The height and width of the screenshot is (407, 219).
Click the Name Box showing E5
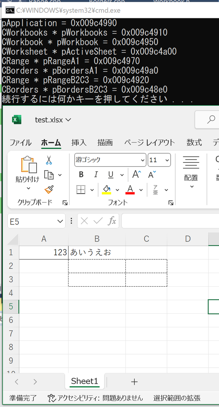pos(32,221)
